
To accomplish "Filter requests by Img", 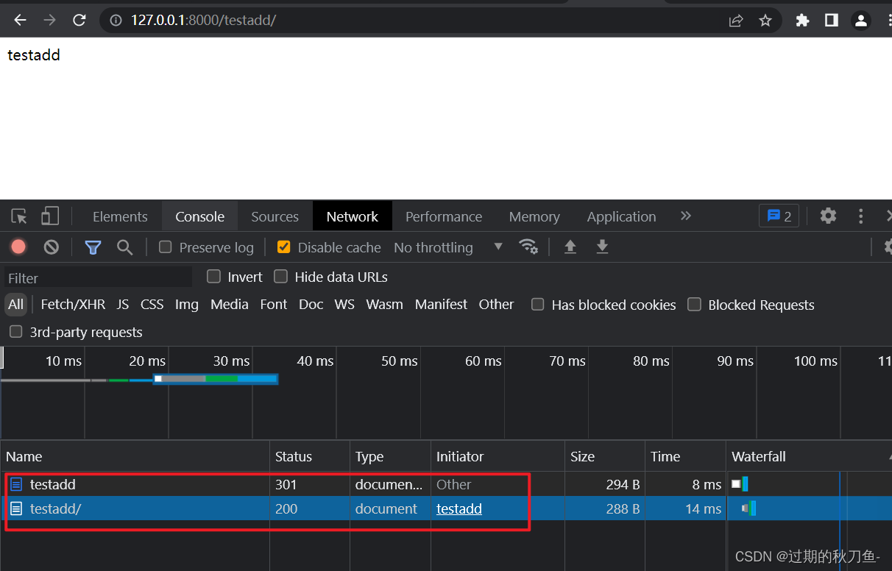I will [x=187, y=305].
